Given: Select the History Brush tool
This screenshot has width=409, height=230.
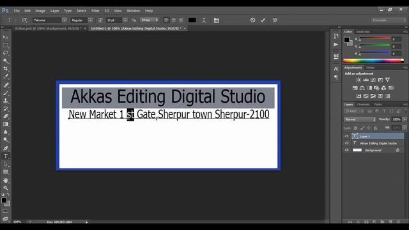Looking at the screenshot, I should [6, 109].
